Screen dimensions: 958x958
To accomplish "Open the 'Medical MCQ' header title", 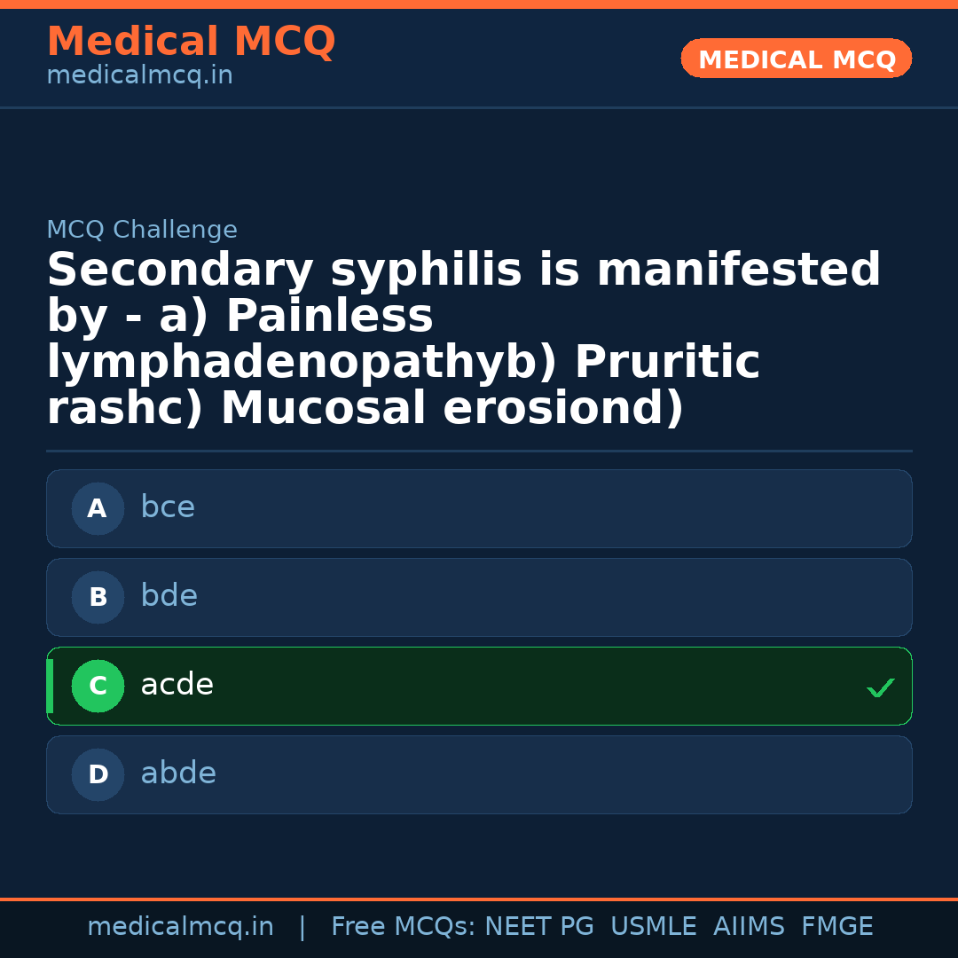I will click(191, 42).
